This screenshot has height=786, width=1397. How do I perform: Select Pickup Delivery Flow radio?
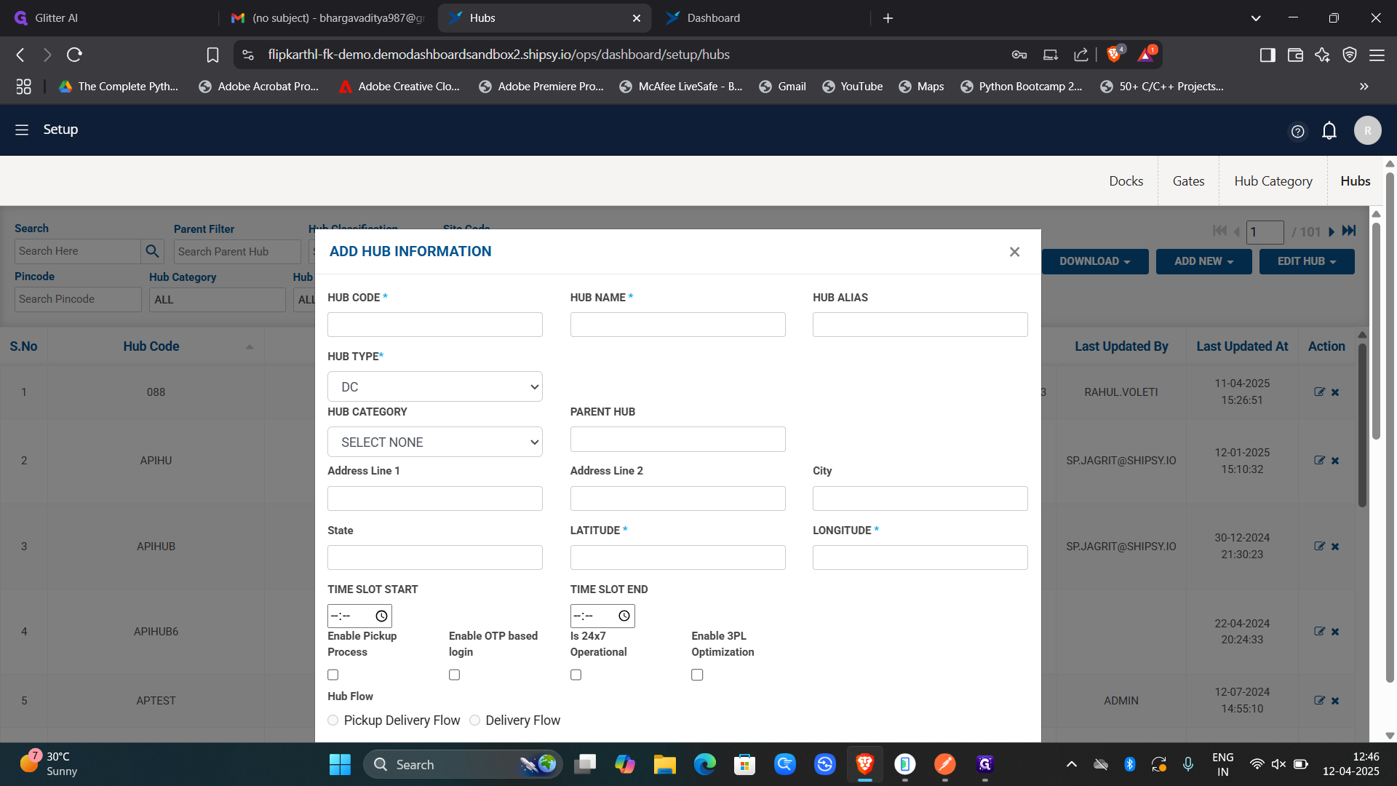[333, 720]
